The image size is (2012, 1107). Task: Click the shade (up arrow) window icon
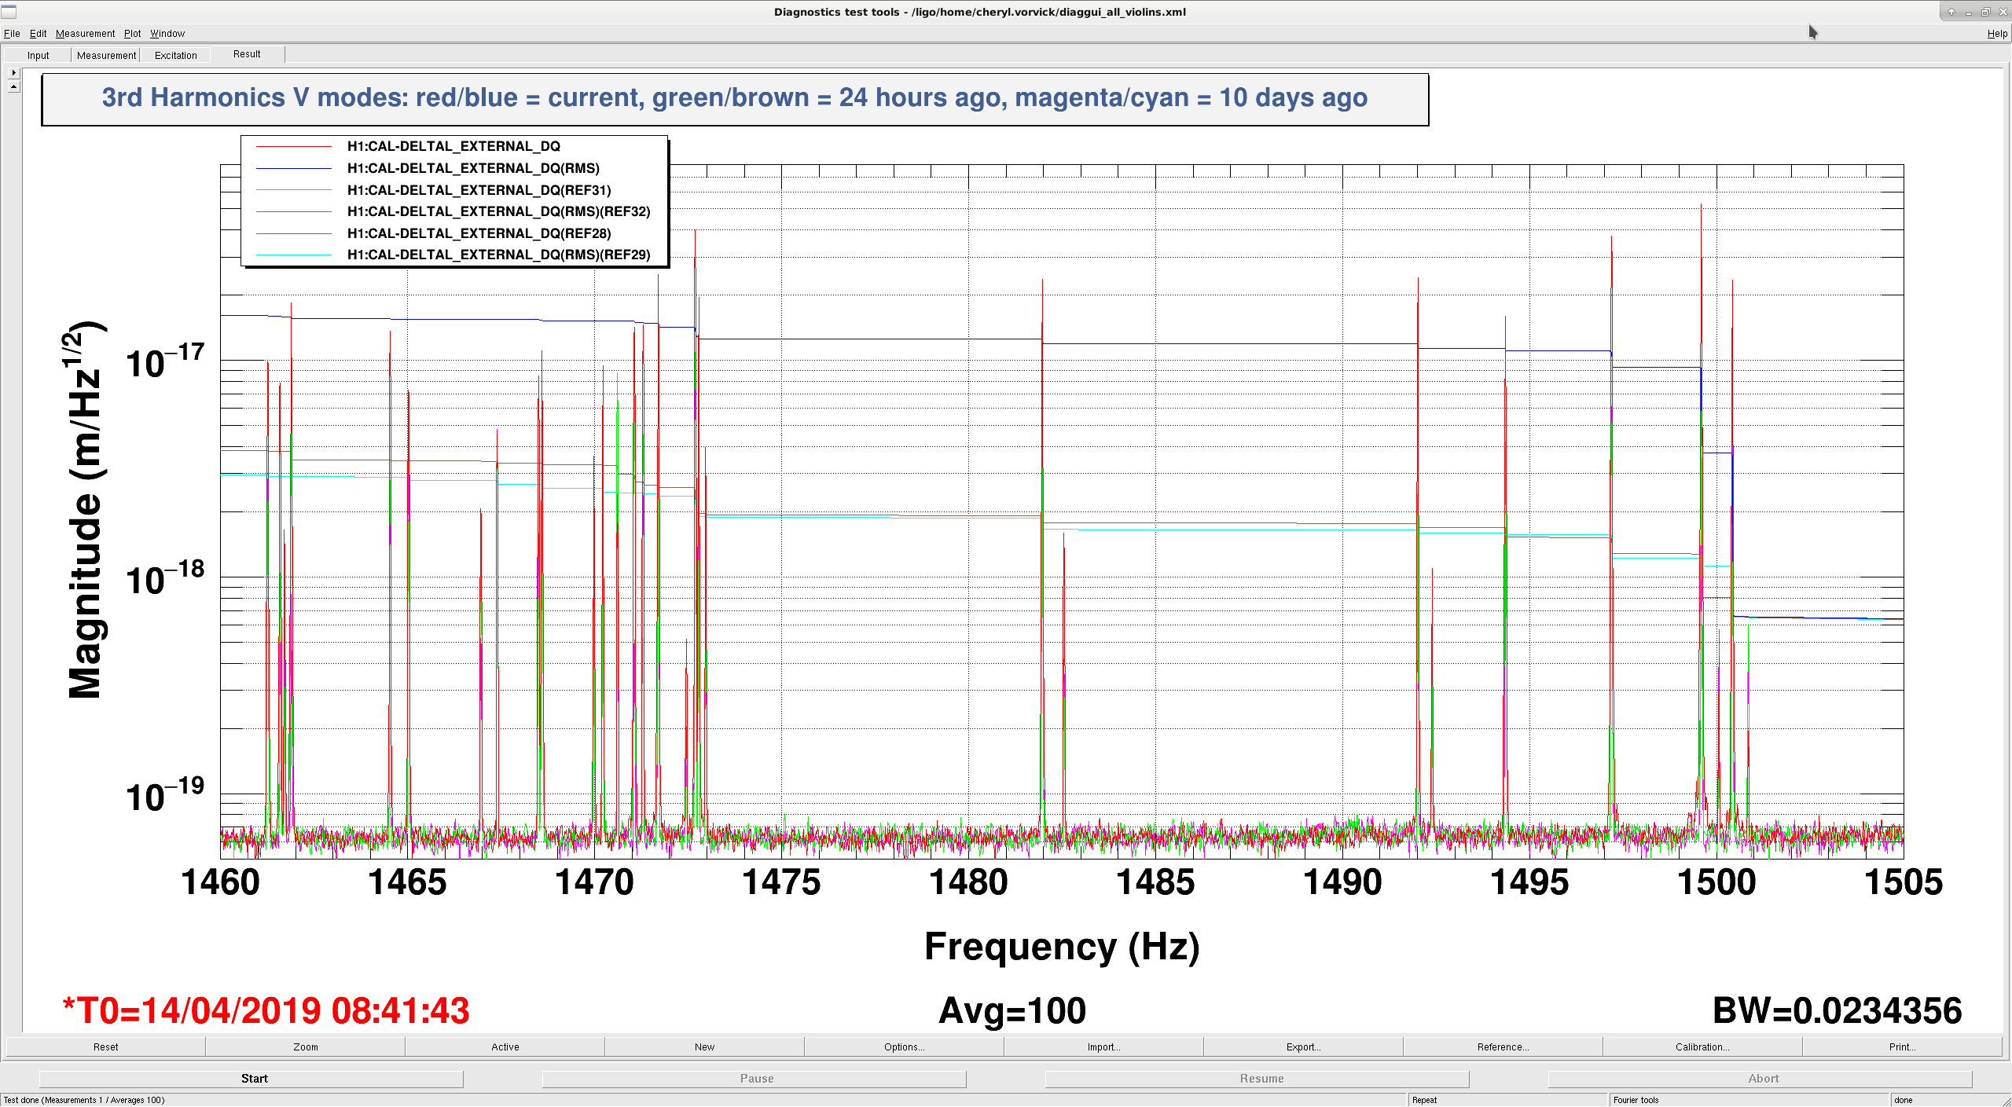1951,12
